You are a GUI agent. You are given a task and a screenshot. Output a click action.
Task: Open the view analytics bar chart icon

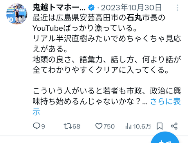[x=128, y=126]
